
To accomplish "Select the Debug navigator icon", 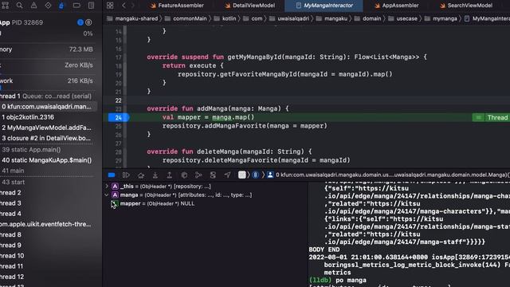I will [61, 6].
